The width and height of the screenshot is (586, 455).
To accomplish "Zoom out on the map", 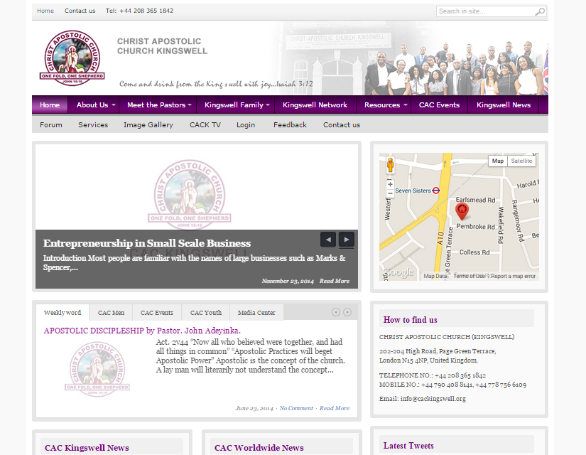I will click(x=390, y=193).
